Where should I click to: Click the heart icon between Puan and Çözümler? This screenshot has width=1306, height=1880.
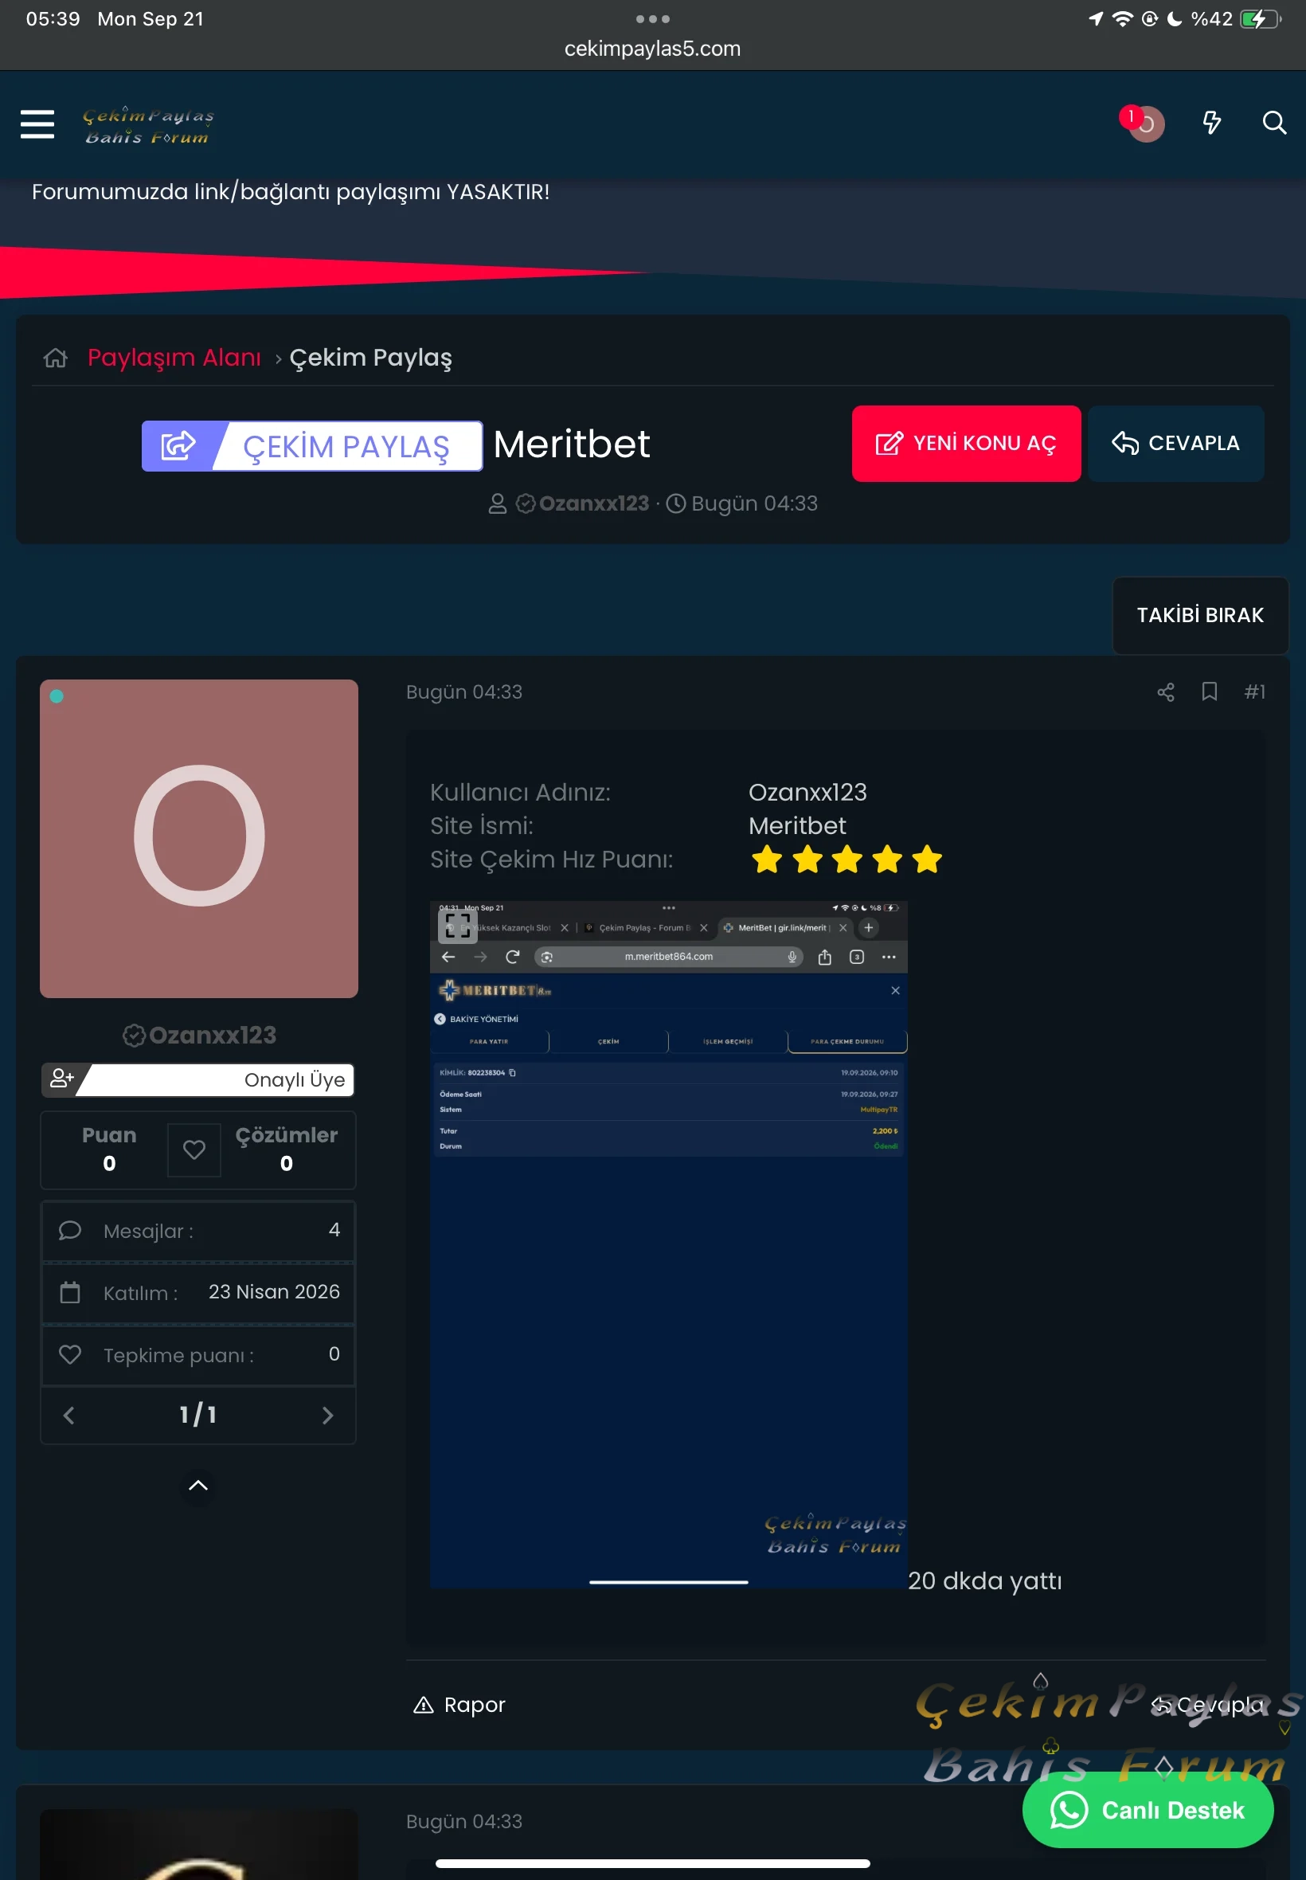click(x=194, y=1150)
